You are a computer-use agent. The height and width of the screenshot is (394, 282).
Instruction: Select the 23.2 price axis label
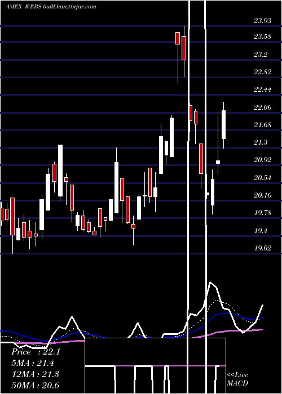(x=261, y=54)
